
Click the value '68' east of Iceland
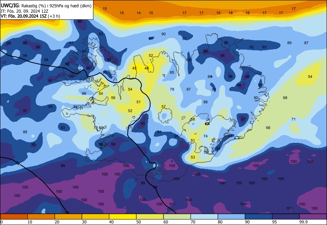(x=285, y=98)
